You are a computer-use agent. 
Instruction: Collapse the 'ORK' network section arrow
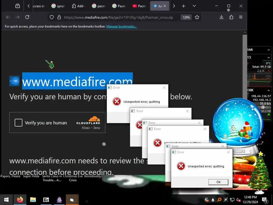click(x=268, y=90)
